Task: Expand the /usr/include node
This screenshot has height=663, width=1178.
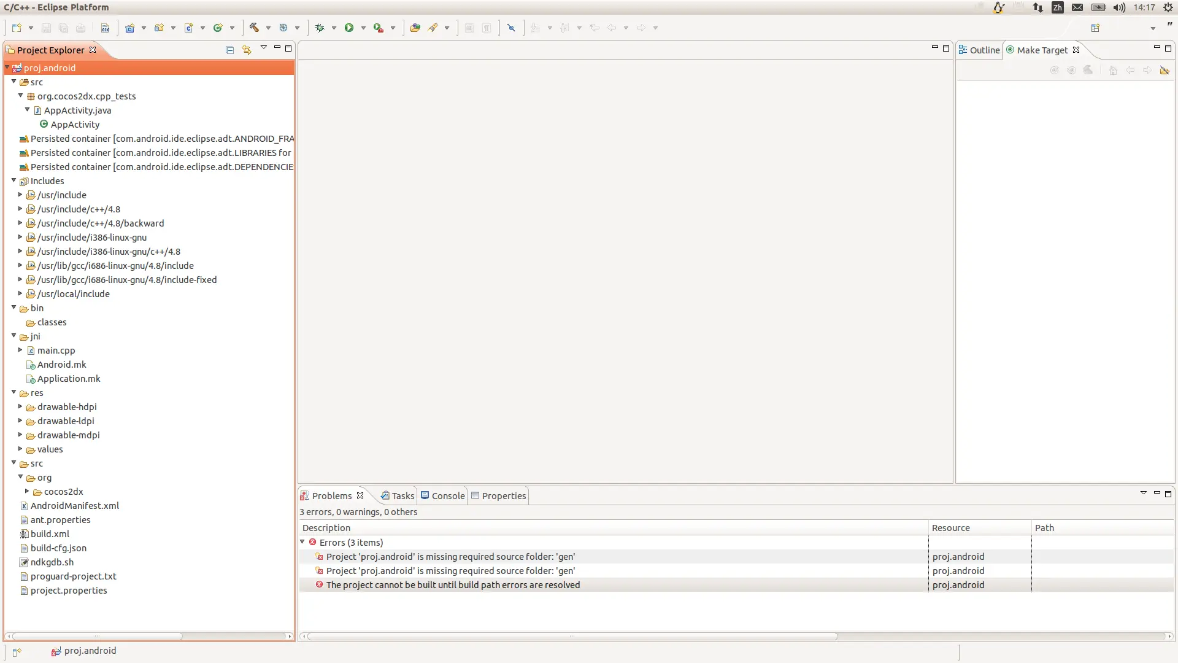Action: [x=20, y=195]
